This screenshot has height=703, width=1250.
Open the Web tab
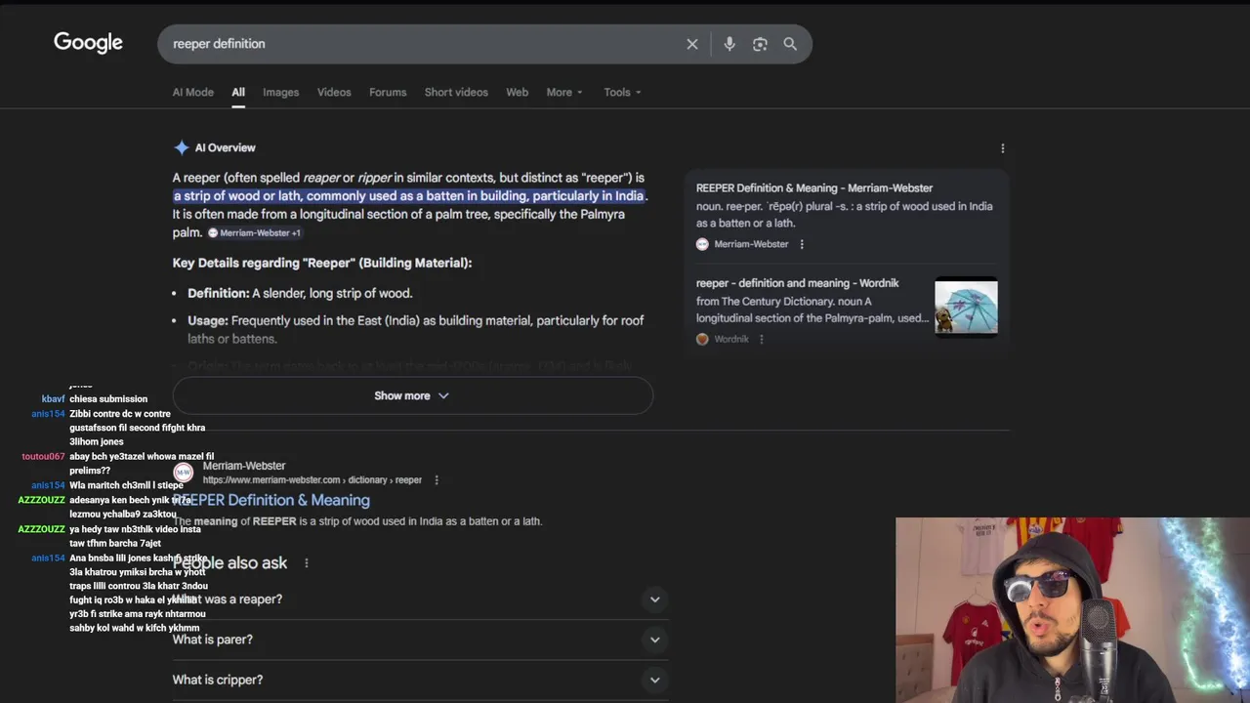click(x=517, y=92)
